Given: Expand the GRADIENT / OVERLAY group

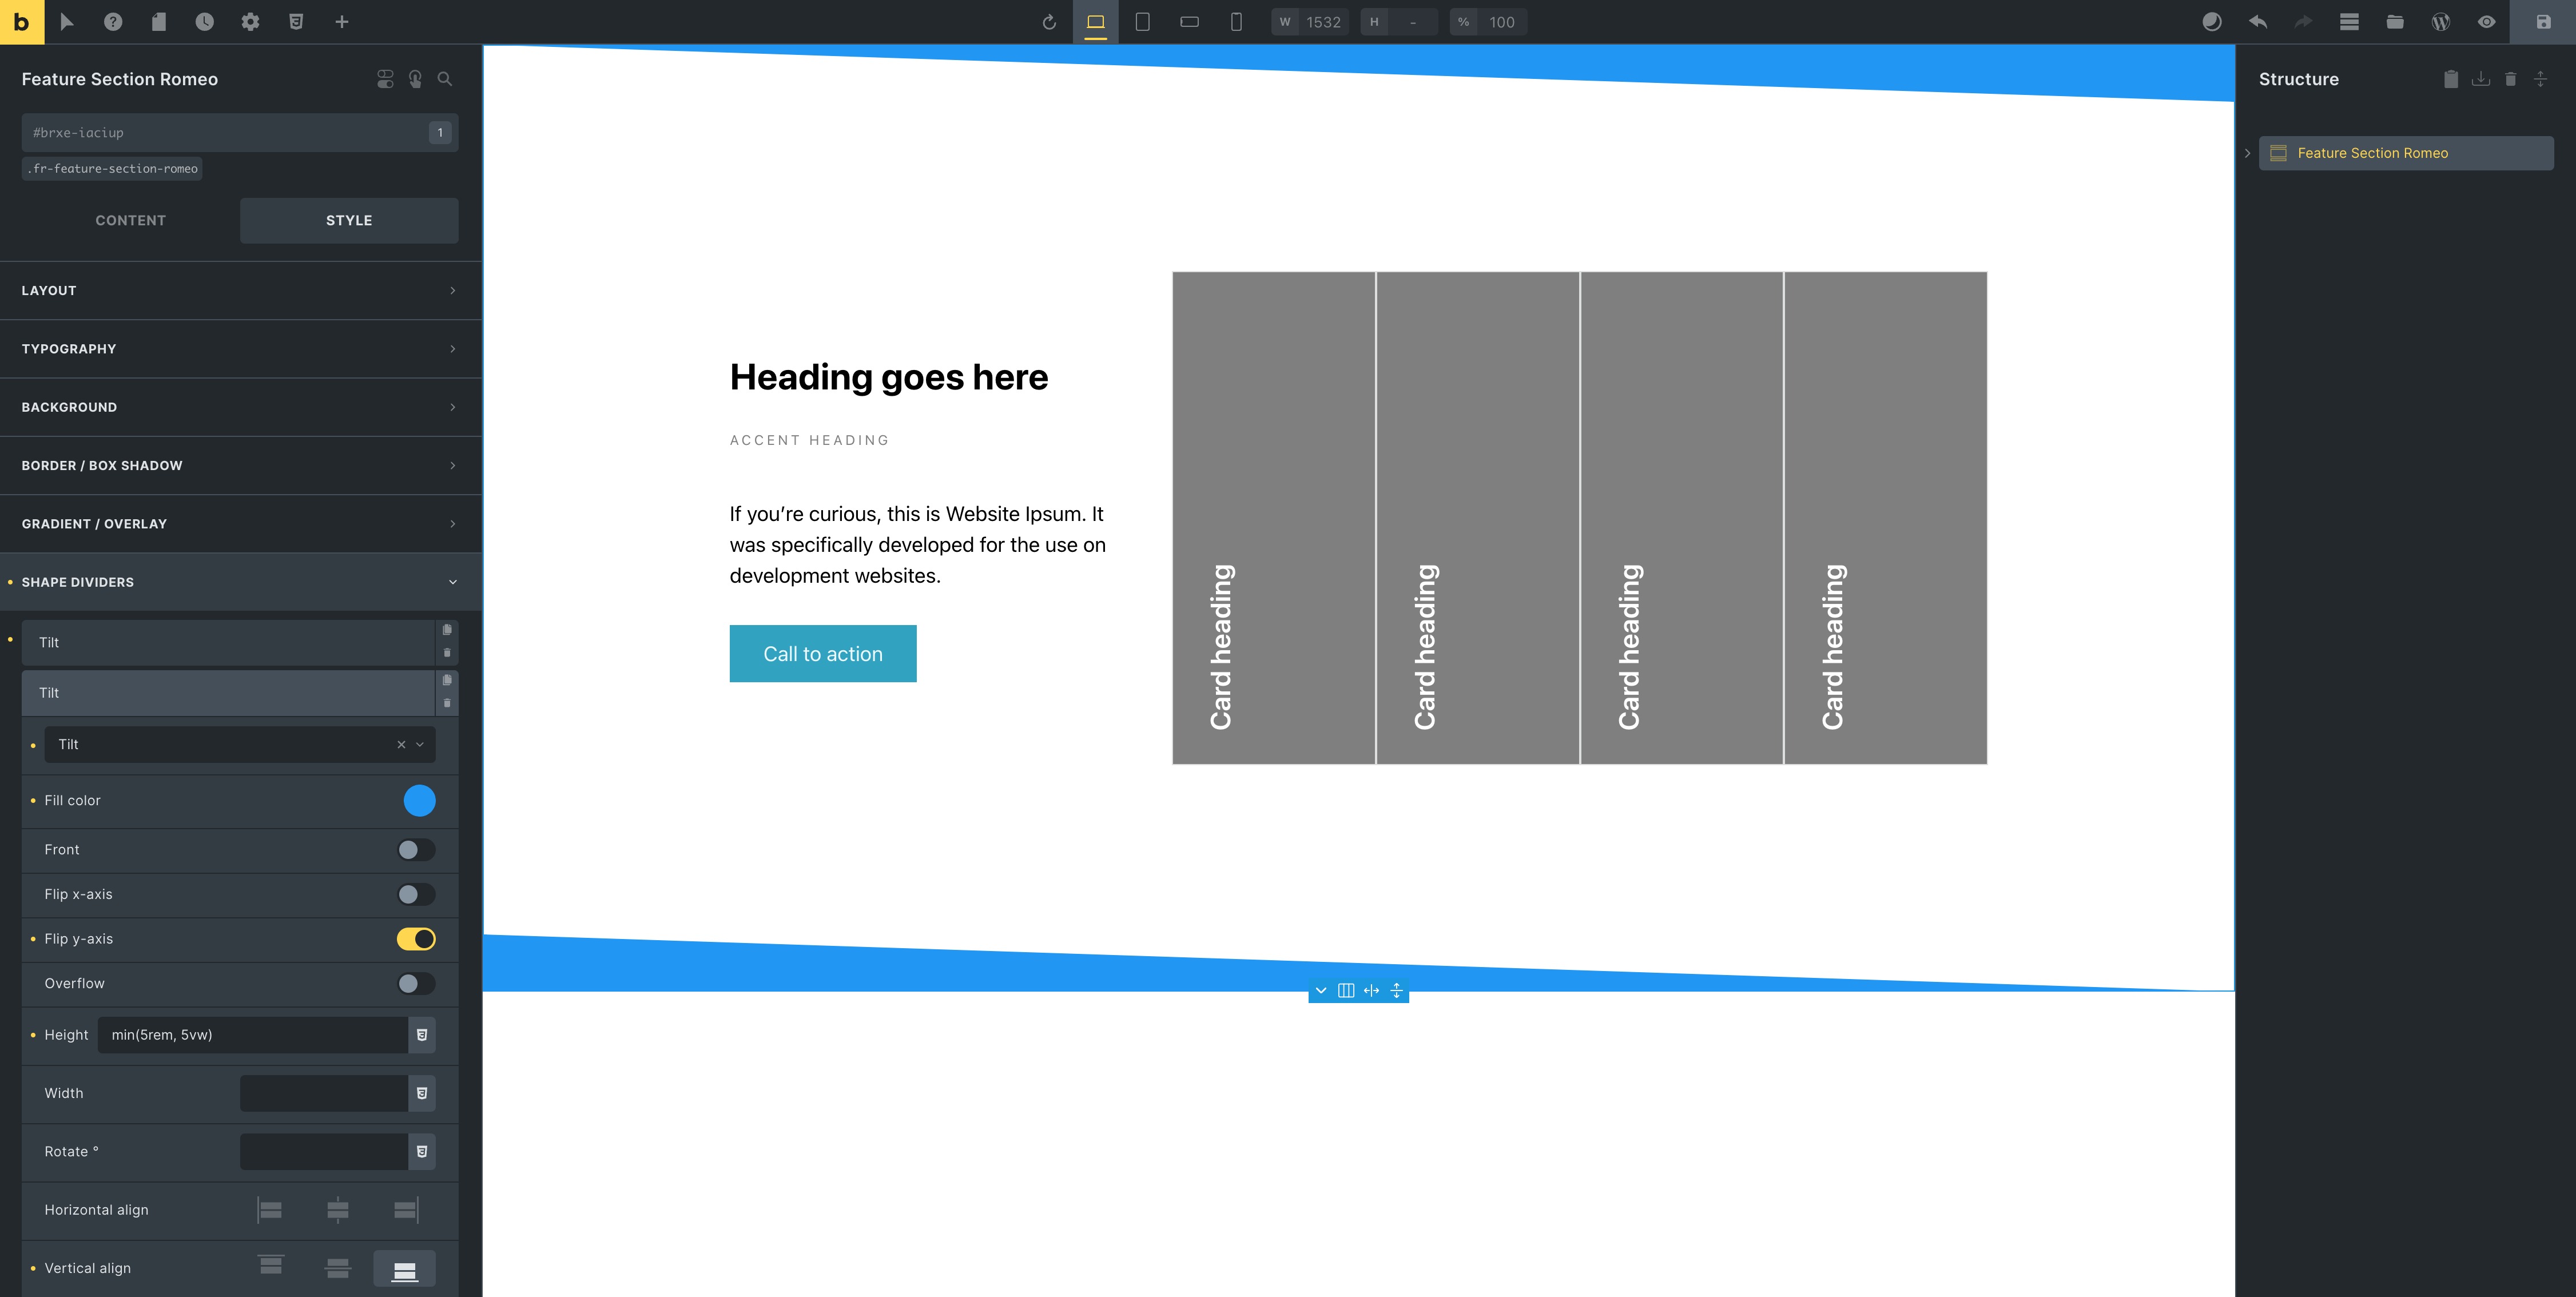Looking at the screenshot, I should [241, 524].
